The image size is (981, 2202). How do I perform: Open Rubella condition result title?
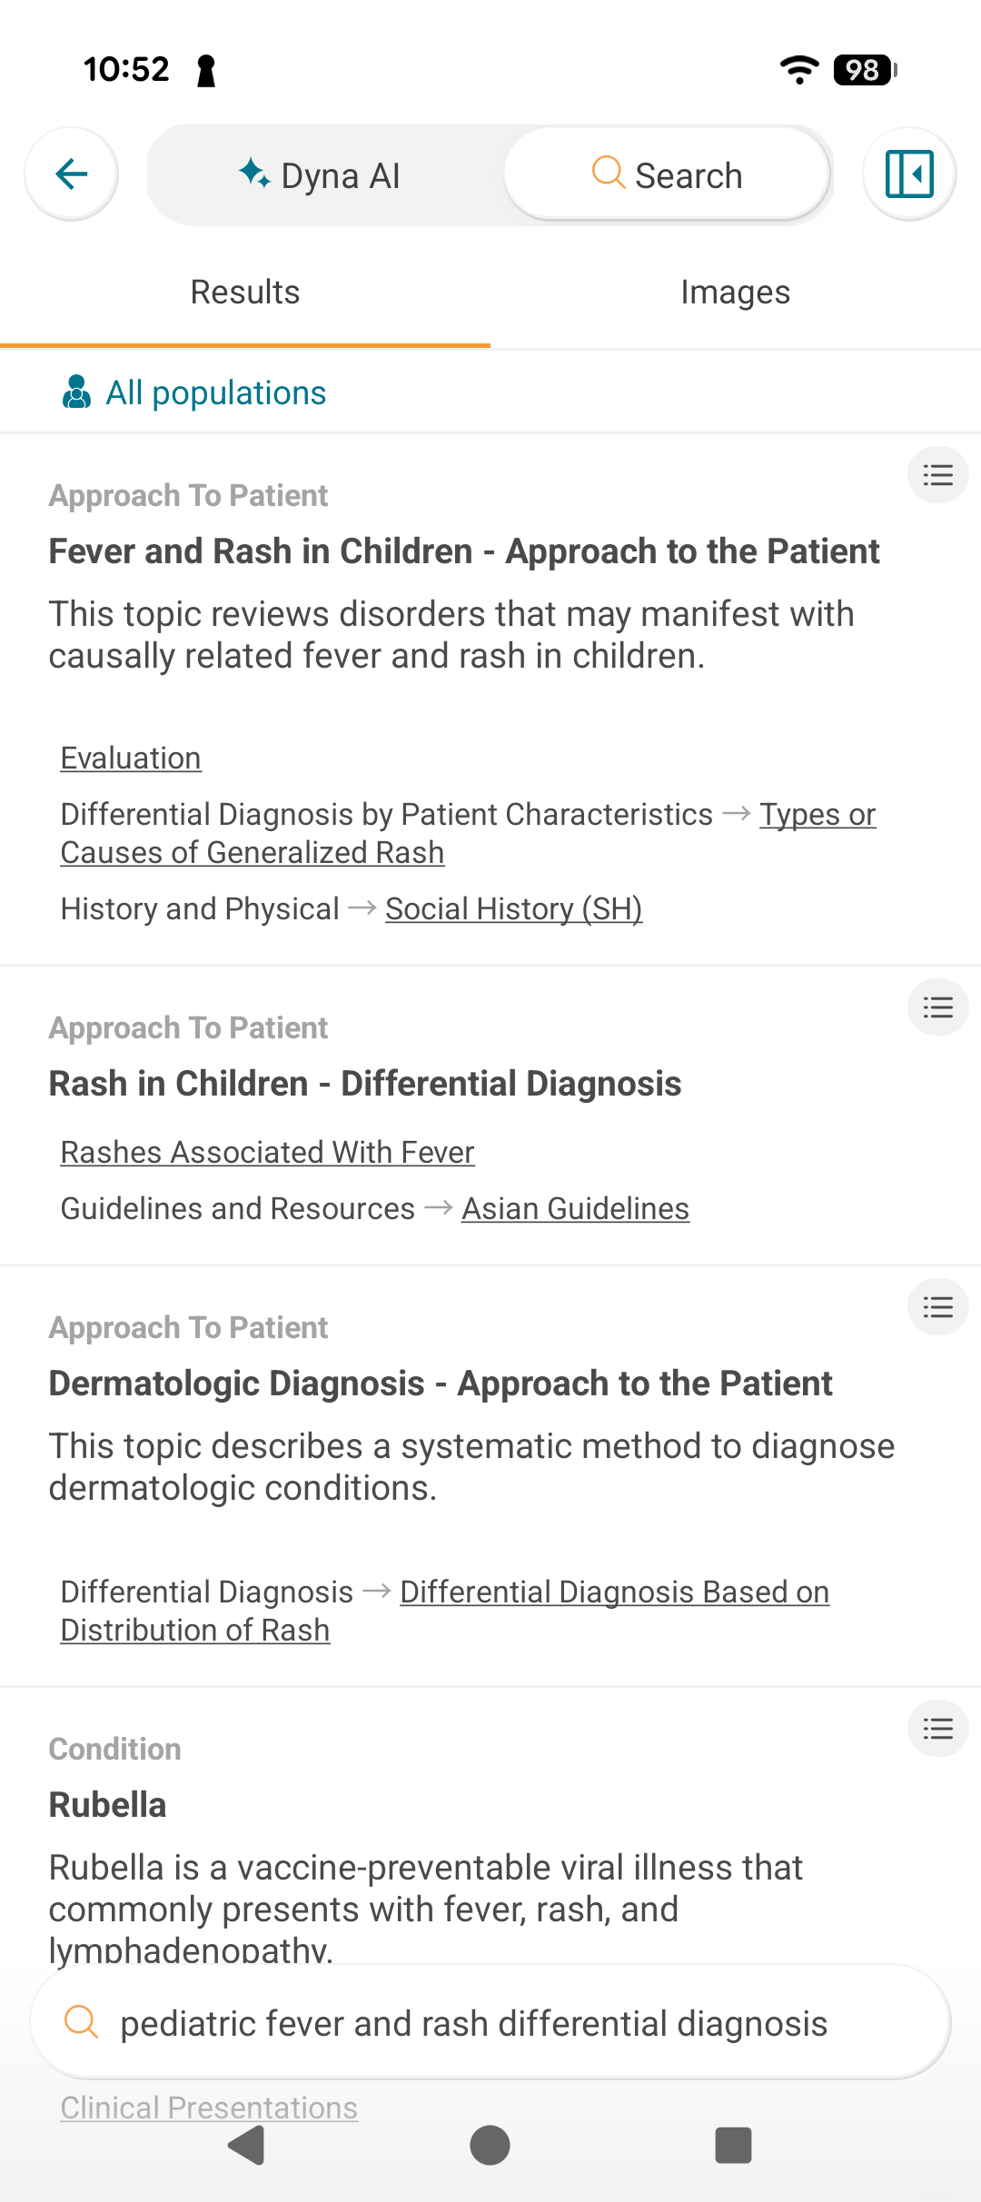coord(108,1805)
